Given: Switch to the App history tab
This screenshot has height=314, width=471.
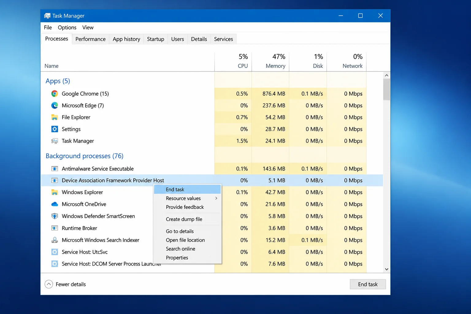Looking at the screenshot, I should [x=126, y=39].
